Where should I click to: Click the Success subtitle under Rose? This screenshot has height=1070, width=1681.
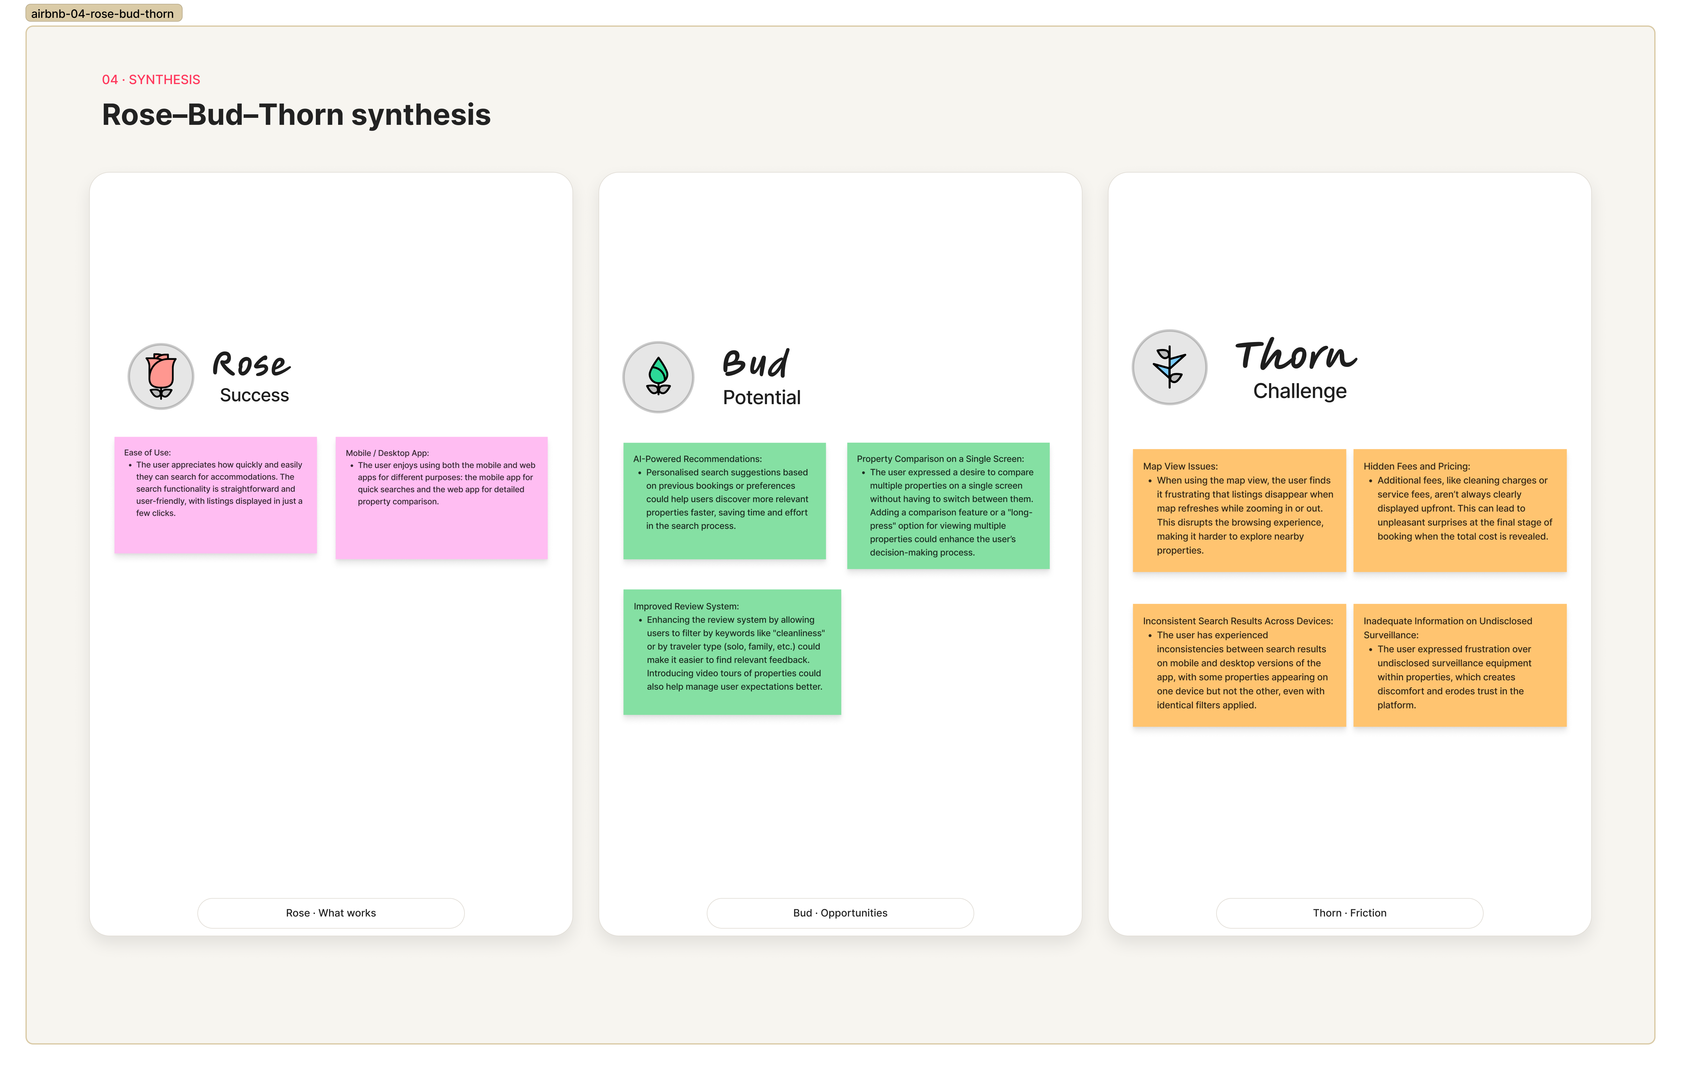(254, 395)
